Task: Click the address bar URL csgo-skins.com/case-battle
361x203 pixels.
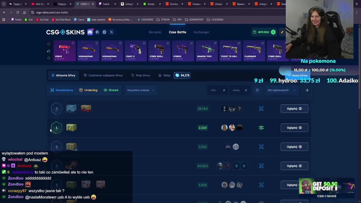Action: (x=52, y=12)
